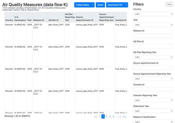Clear all filters with Clear button

pos(169,4)
